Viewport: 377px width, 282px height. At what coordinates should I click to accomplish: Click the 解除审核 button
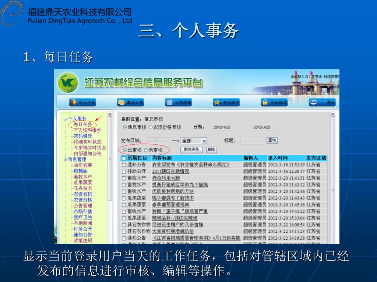191,150
